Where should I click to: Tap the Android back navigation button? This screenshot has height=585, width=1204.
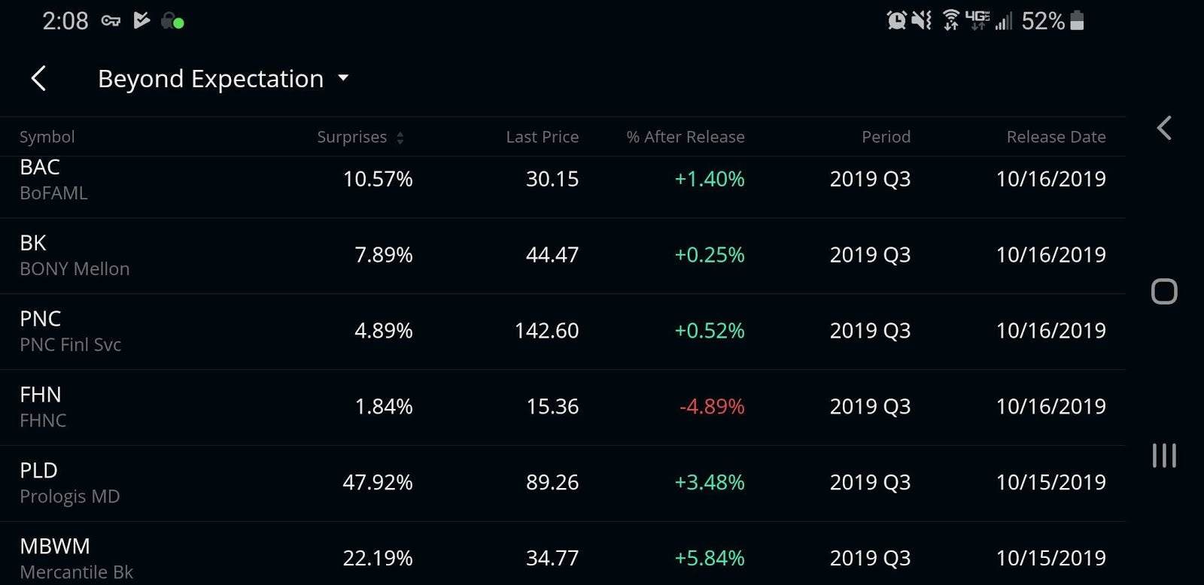point(1164,128)
